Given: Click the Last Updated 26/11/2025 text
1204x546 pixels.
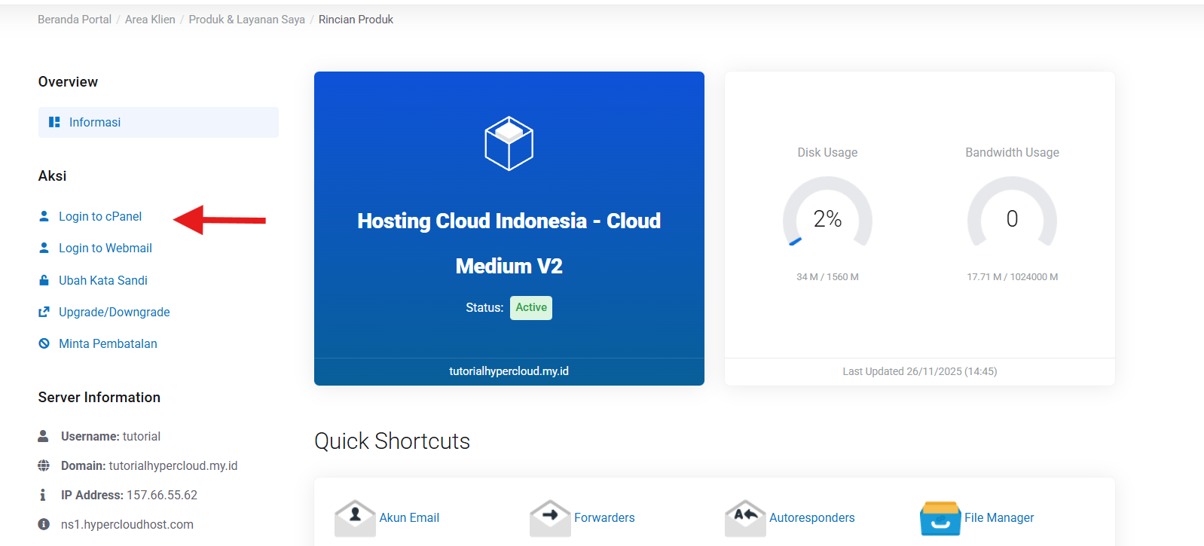Looking at the screenshot, I should 919,371.
